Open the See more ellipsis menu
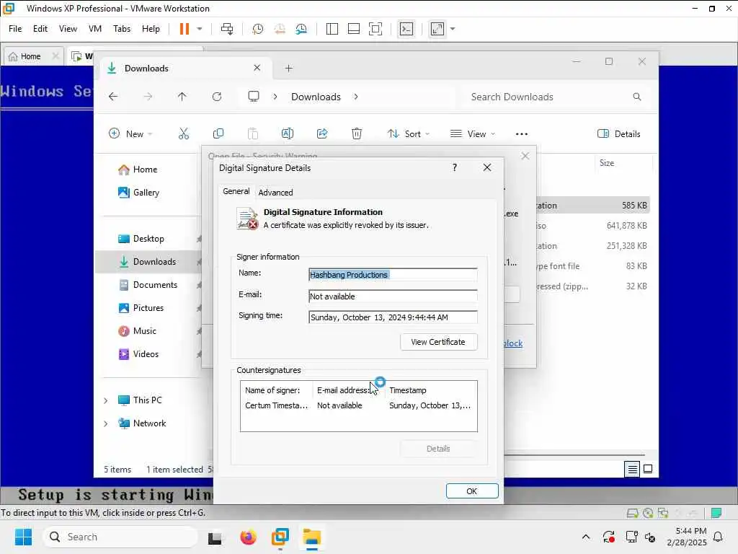 [x=522, y=133]
